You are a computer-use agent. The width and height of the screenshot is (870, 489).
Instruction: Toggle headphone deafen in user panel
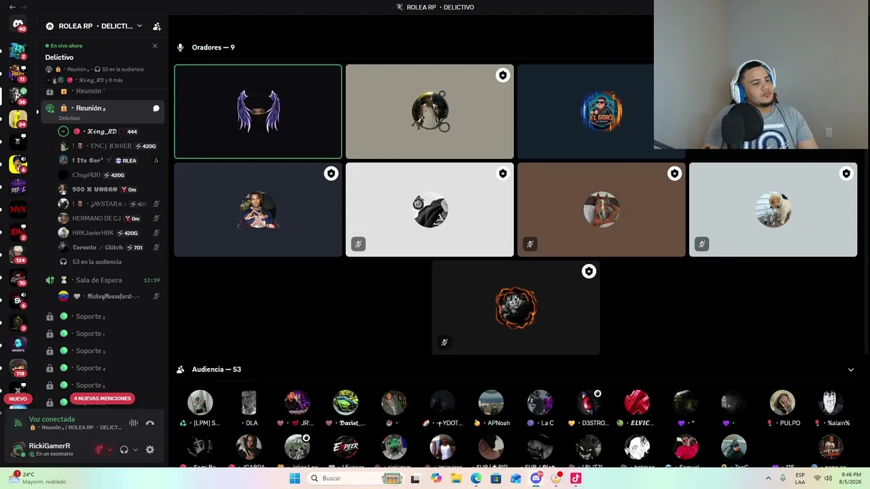(x=124, y=450)
